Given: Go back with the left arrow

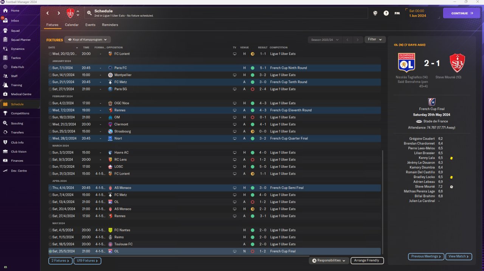Looking at the screenshot, I should pos(48,13).
